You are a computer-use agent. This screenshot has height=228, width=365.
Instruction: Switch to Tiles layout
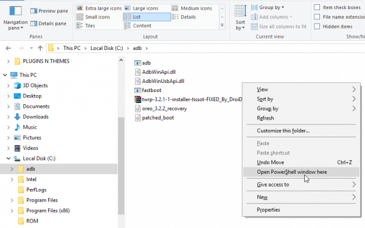(86, 26)
